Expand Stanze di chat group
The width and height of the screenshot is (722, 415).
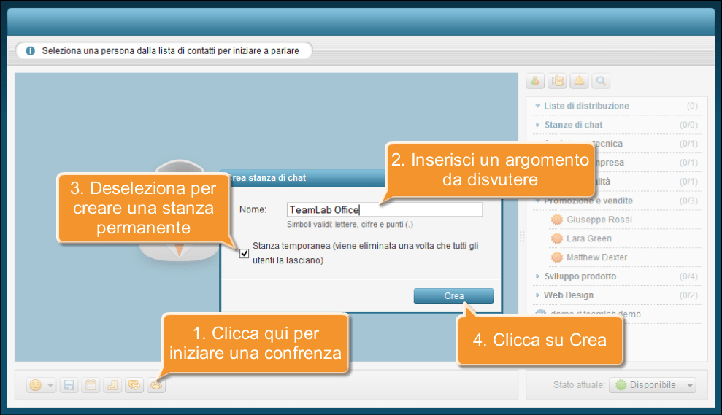coord(537,125)
